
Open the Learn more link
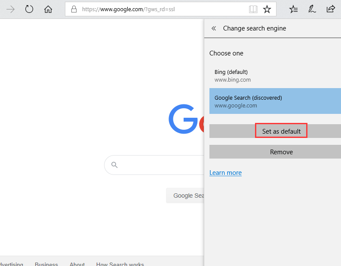tap(225, 173)
